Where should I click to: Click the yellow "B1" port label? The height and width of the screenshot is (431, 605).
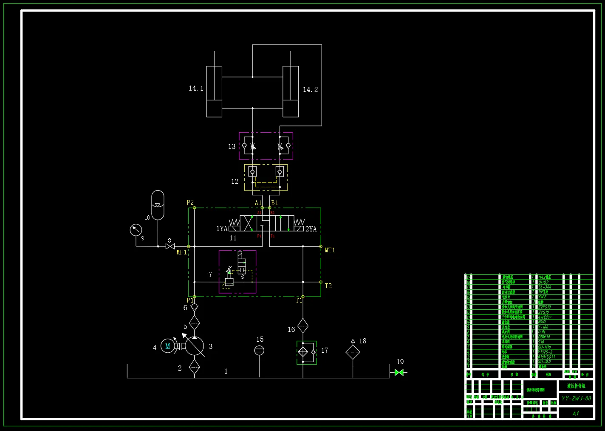(275, 203)
